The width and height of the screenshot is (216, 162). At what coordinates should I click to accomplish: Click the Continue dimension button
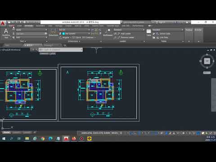click(x=89, y=37)
